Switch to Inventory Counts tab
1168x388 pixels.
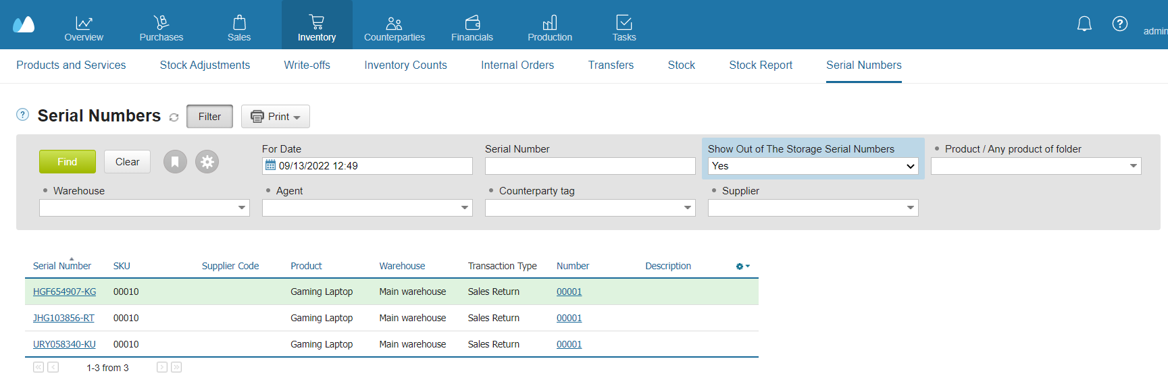[x=406, y=65]
